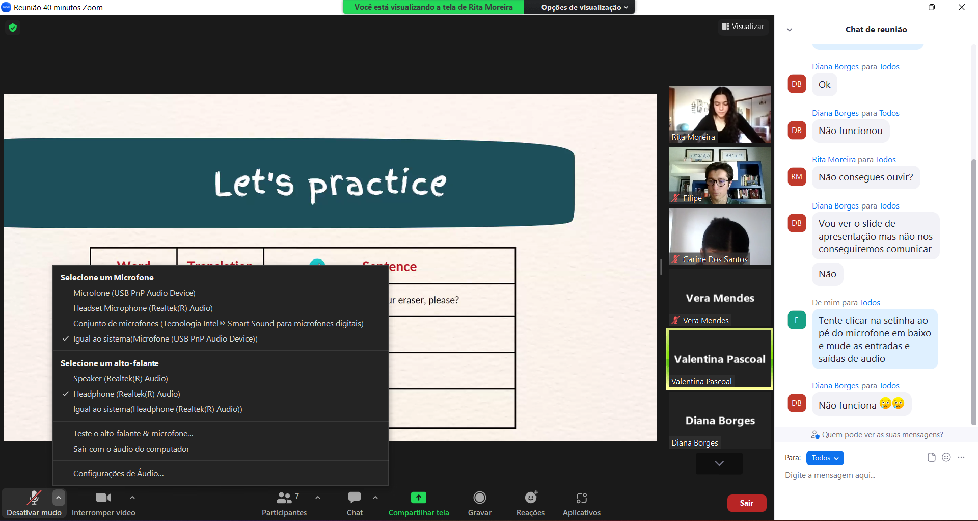Expand chat options caret
The width and height of the screenshot is (978, 521).
[x=375, y=497]
